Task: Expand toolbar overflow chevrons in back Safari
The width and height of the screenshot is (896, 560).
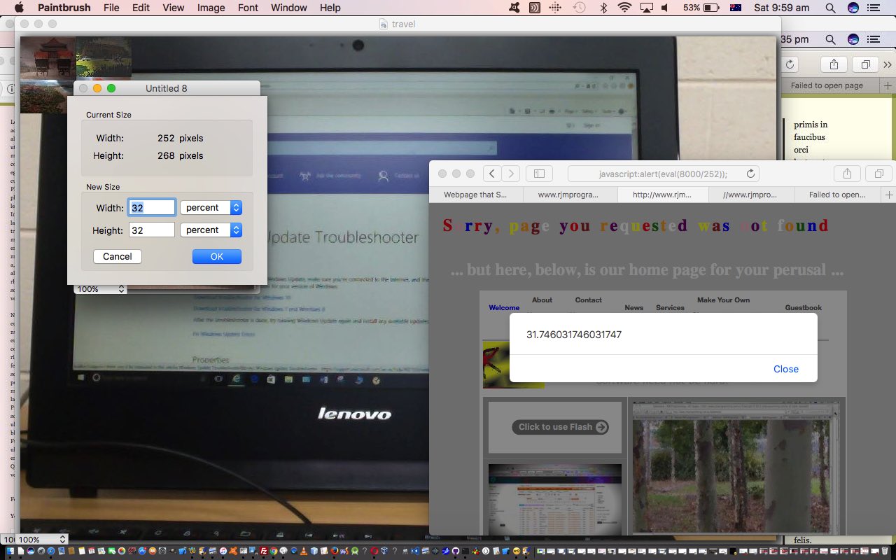Action: [x=888, y=64]
